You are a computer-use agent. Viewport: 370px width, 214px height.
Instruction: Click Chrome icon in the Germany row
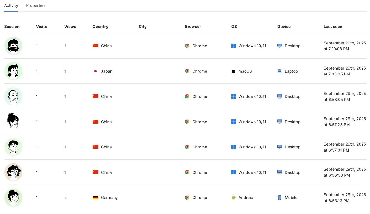(187, 198)
